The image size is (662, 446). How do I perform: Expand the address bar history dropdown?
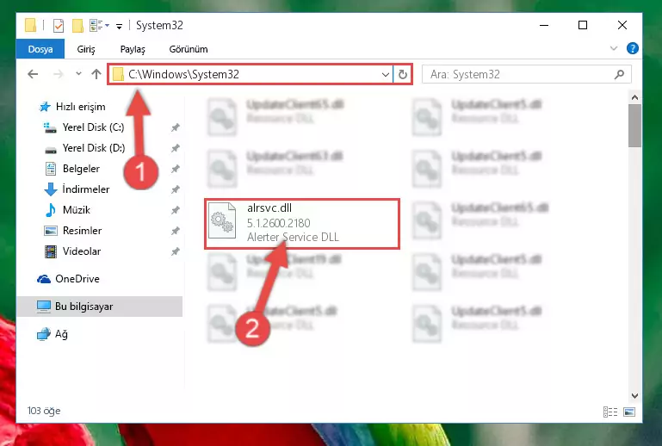(x=385, y=75)
